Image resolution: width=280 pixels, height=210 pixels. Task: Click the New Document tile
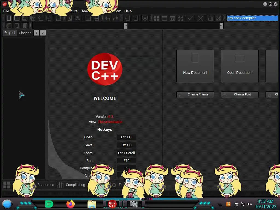[195, 66]
